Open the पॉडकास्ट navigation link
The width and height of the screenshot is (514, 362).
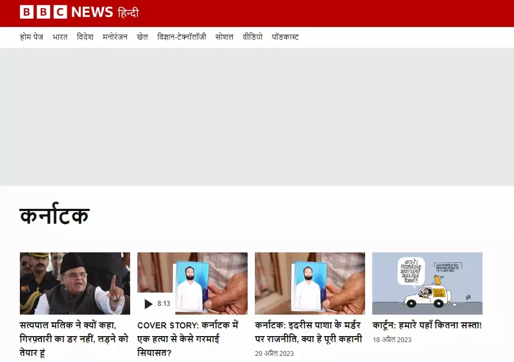(x=285, y=37)
